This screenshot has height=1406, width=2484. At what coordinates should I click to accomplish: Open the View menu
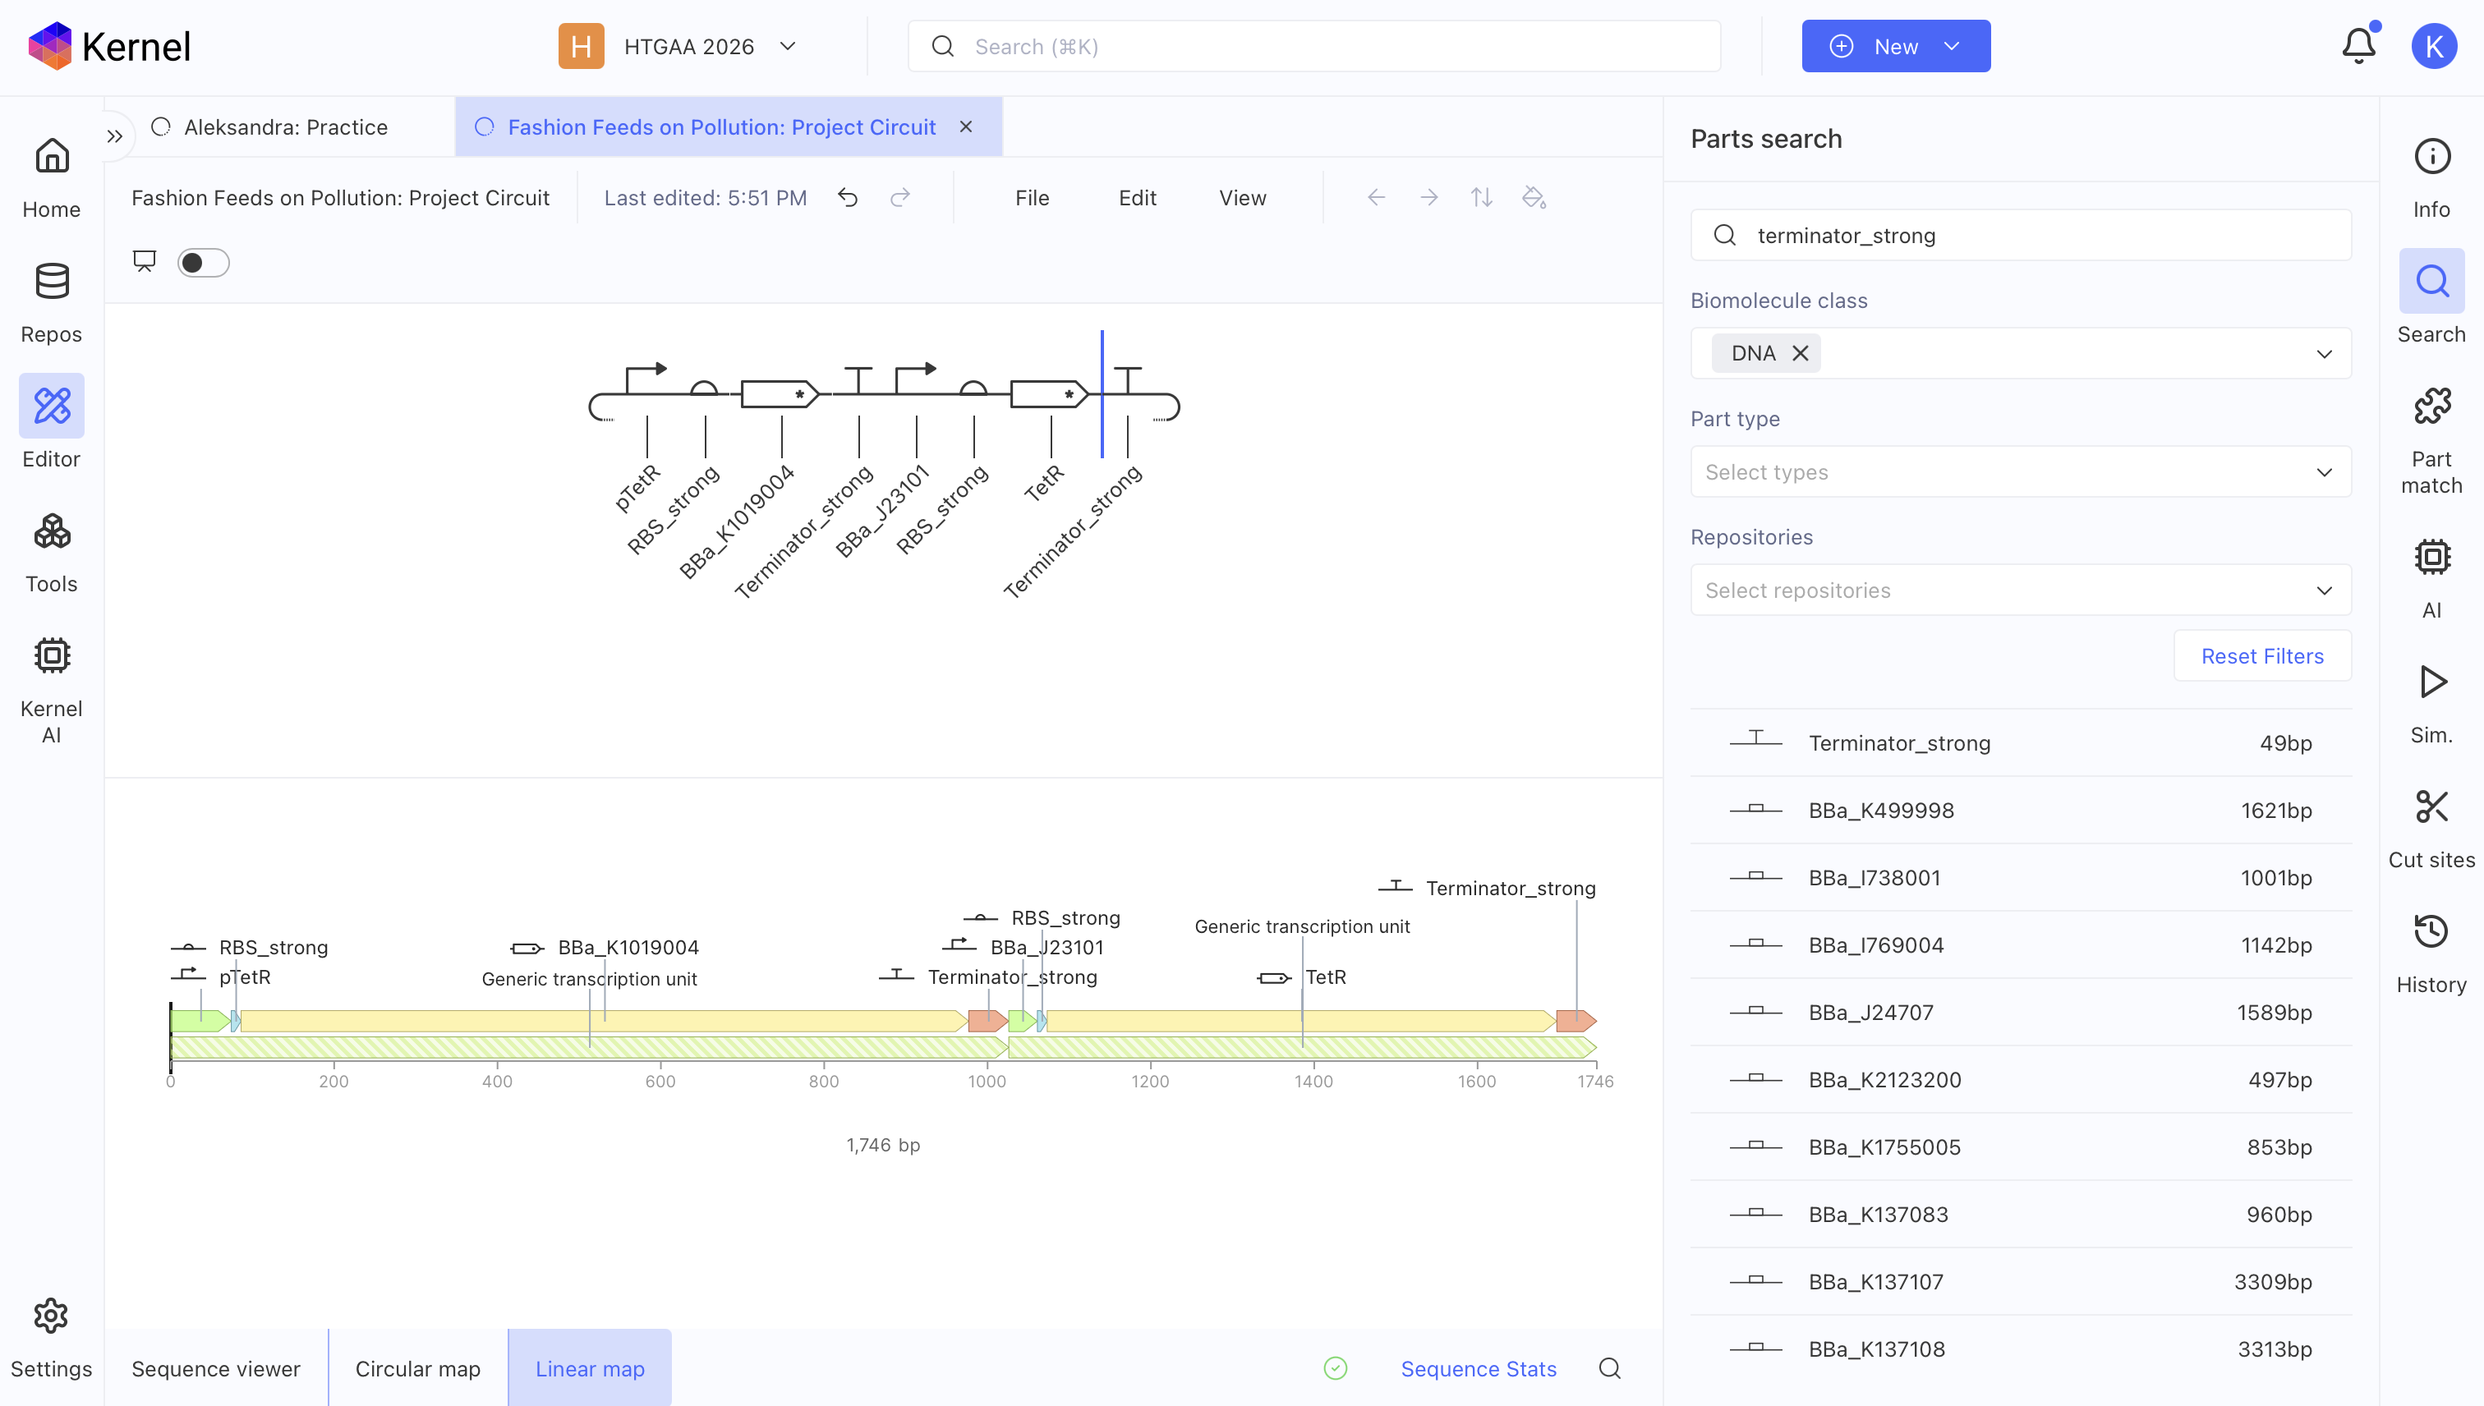[1242, 198]
